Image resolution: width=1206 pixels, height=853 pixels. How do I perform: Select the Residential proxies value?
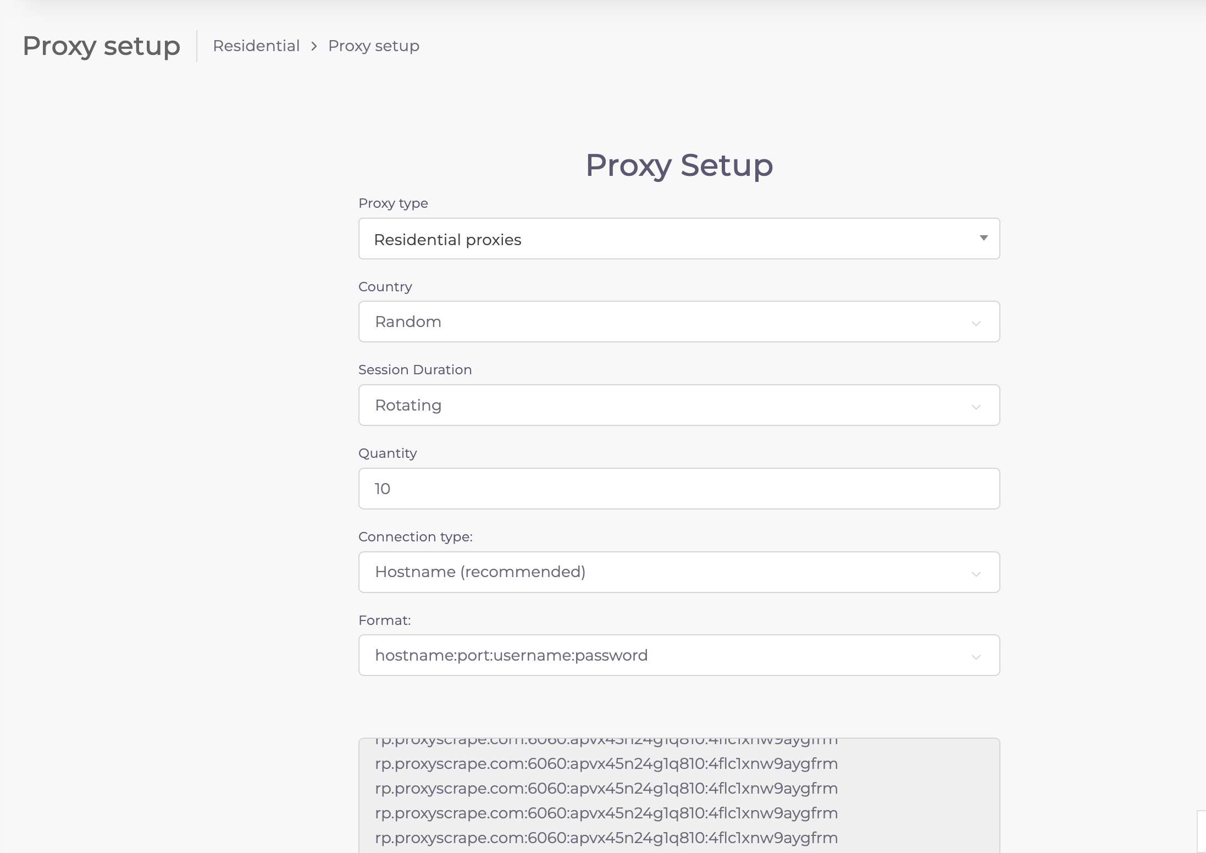point(448,239)
